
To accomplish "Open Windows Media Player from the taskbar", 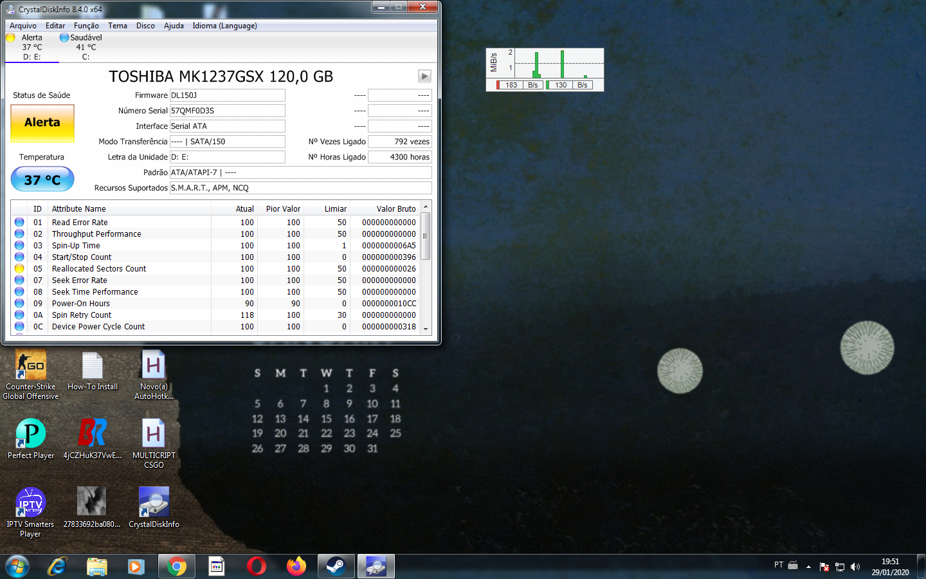I will click(136, 567).
